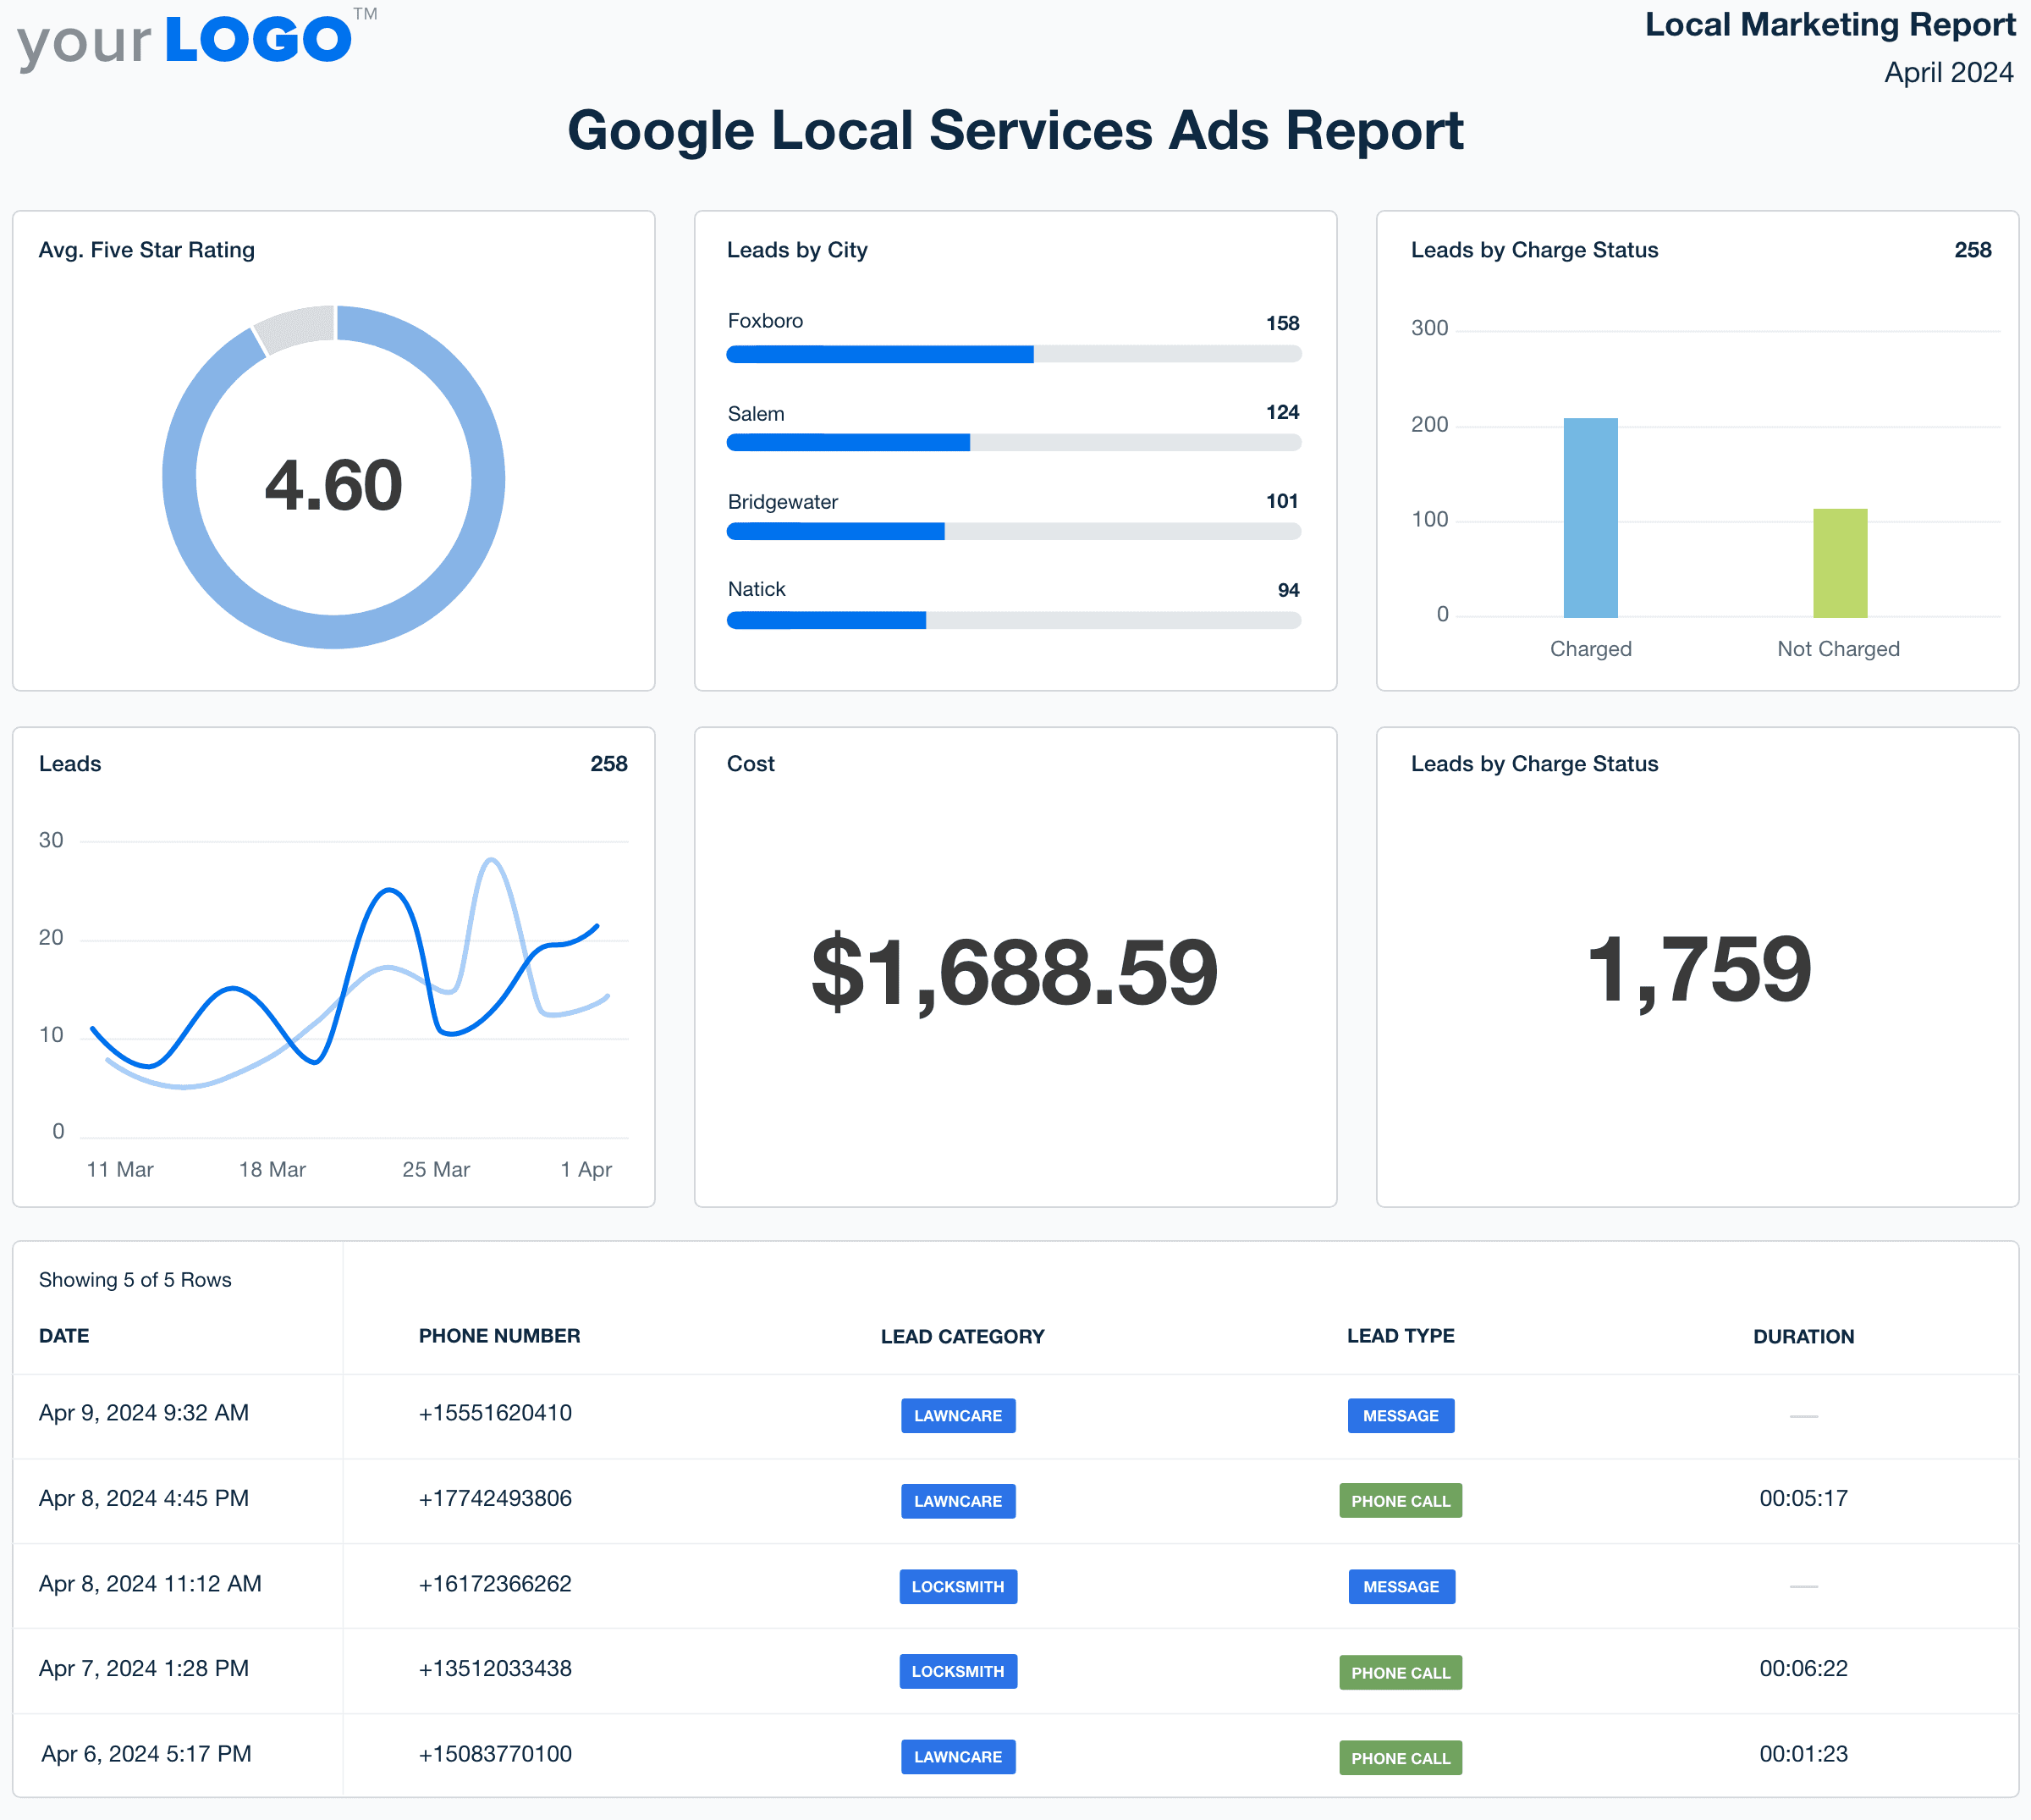Click the LAWNCARE category badge on top row

click(x=957, y=1415)
